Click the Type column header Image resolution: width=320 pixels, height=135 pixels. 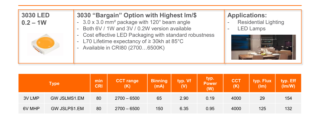click(54, 83)
